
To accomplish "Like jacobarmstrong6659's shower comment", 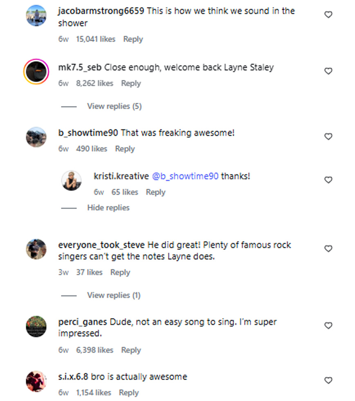I will 328,14.
